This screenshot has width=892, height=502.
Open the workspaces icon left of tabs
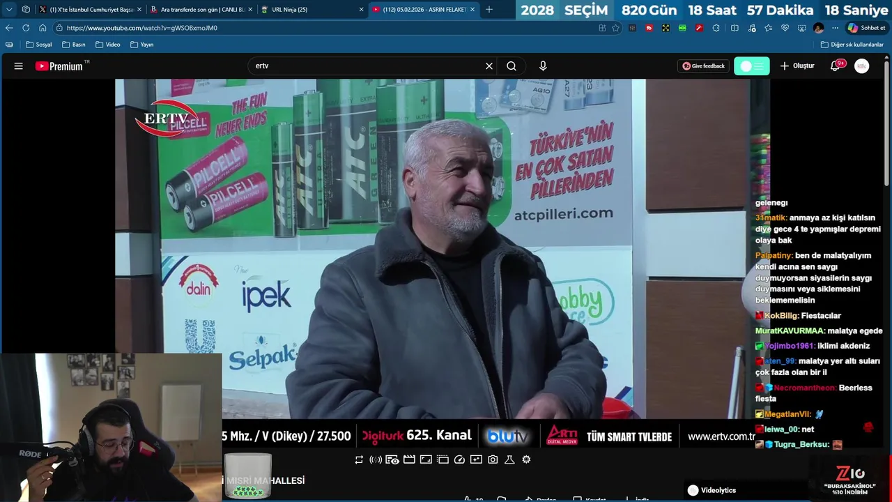coord(26,10)
